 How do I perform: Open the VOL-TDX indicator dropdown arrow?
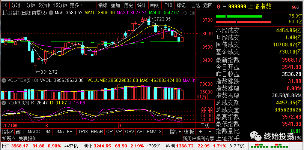[3, 80]
